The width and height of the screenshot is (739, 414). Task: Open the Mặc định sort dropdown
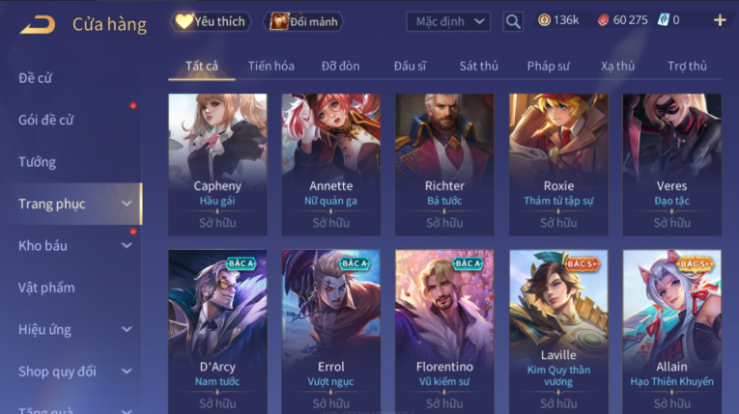(448, 21)
